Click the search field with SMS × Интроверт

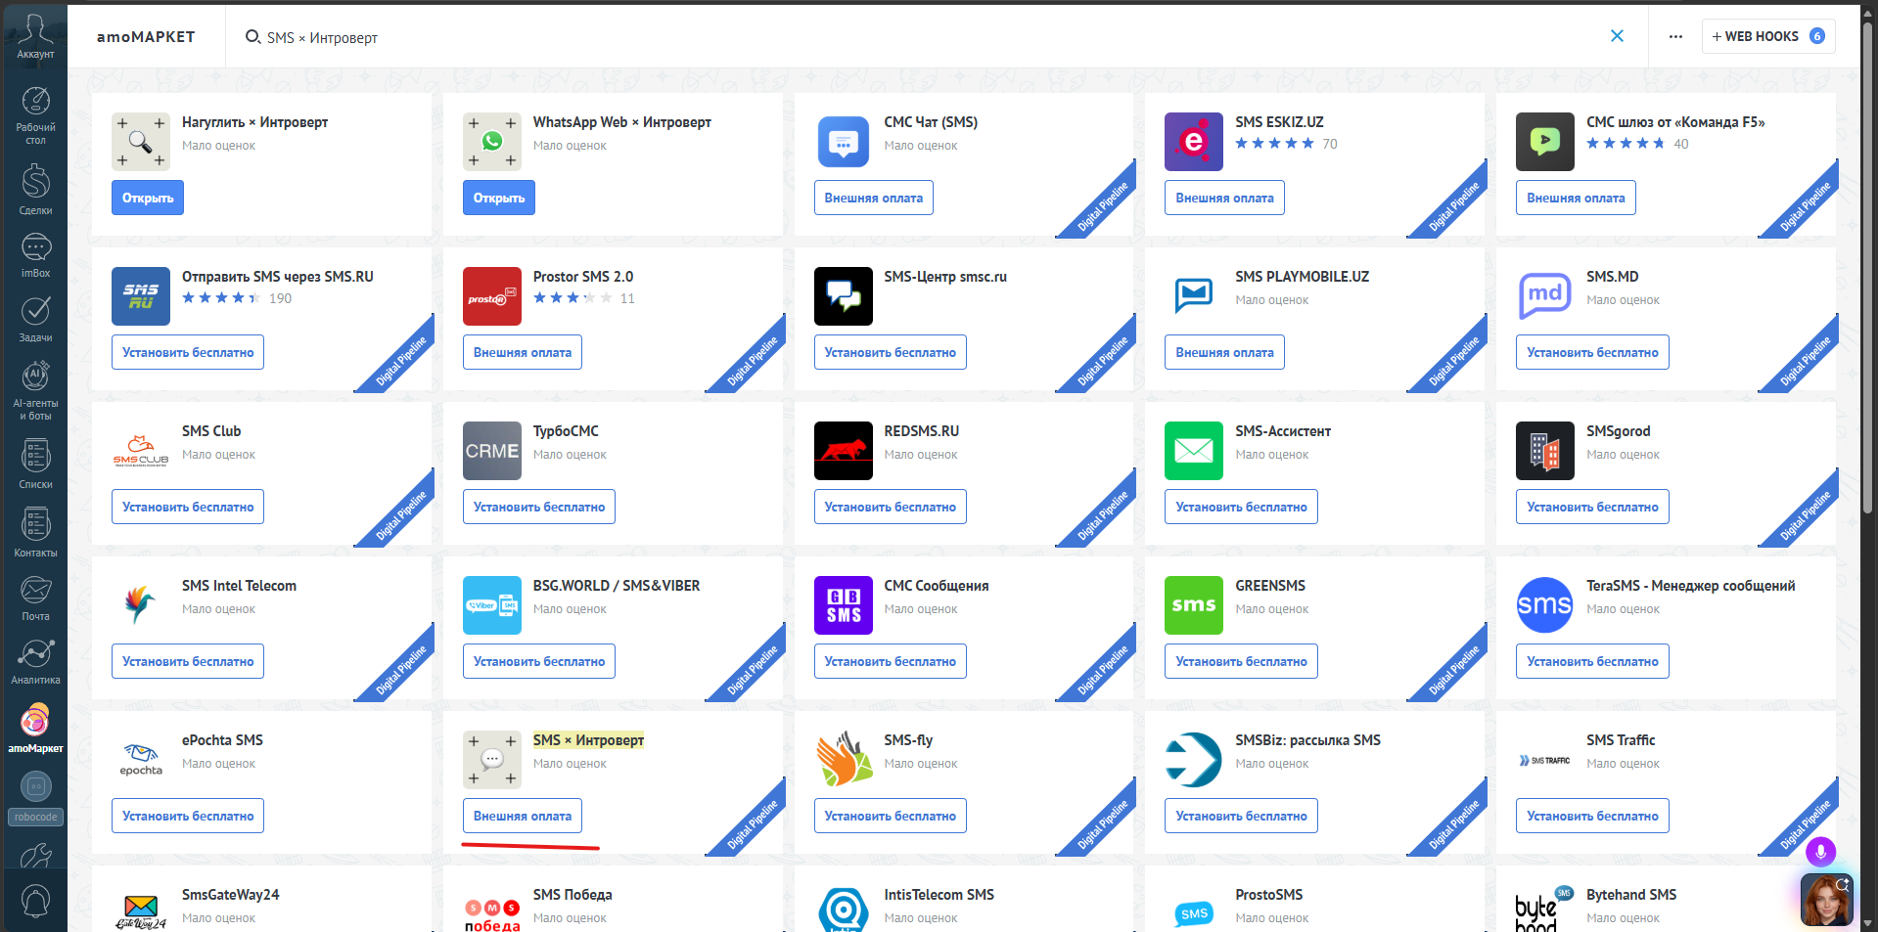(920, 37)
